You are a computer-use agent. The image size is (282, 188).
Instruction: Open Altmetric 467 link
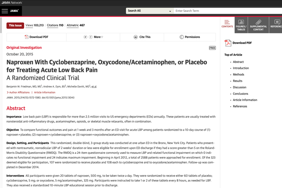[x=76, y=25]
